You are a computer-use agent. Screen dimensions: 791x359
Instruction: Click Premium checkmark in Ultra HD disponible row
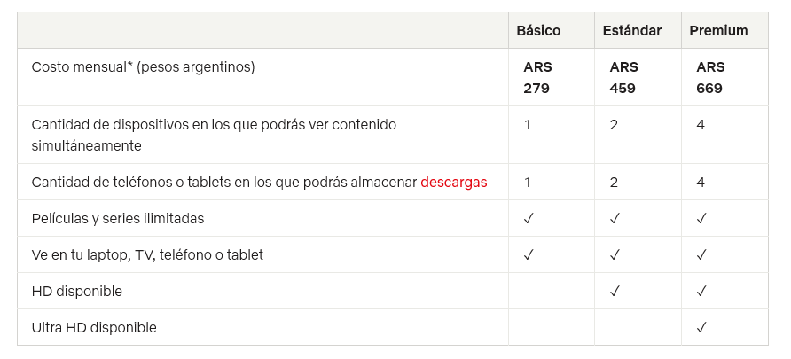pos(701,327)
